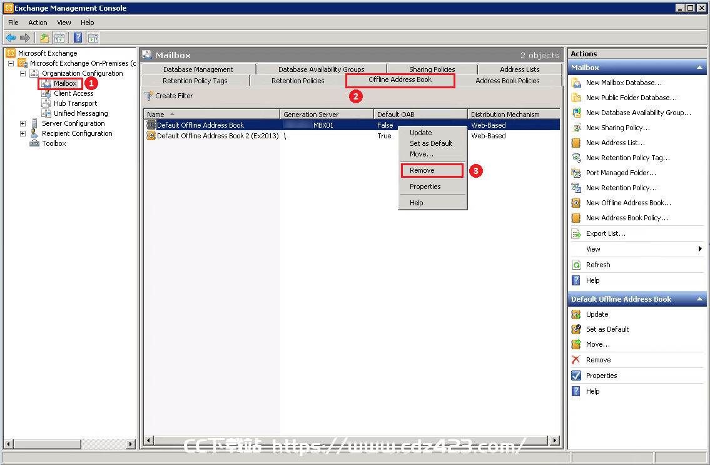
Task: Click the New Public Folder Database icon
Action: 576,98
